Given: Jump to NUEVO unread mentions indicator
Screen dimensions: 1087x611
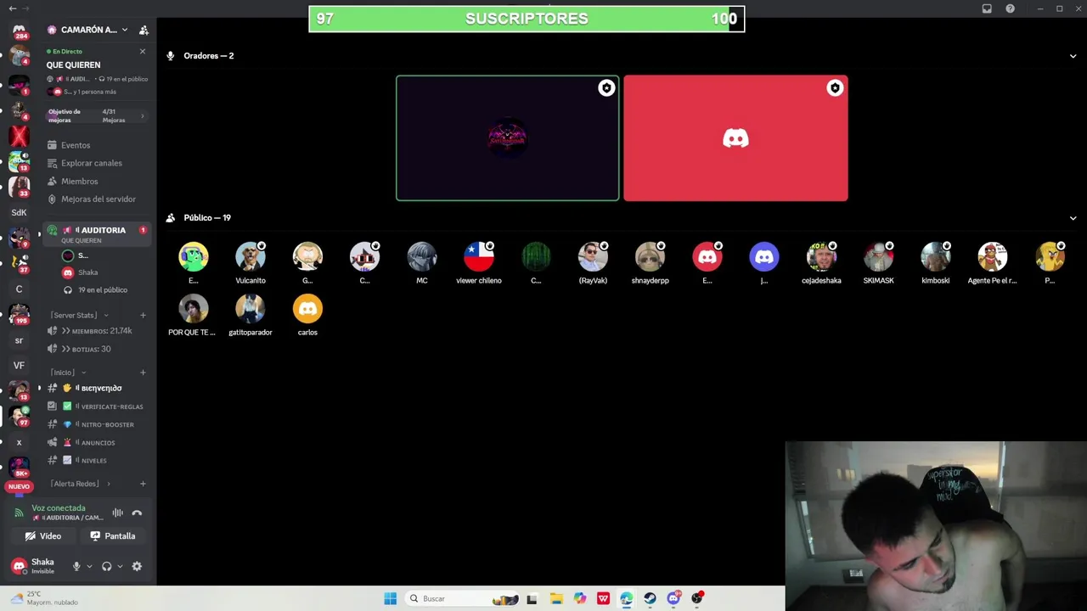Looking at the screenshot, I should point(19,487).
